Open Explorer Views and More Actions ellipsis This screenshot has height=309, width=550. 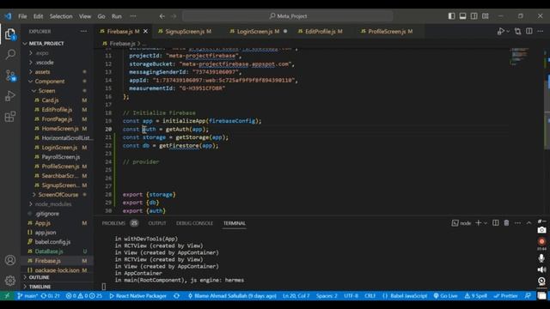(x=83, y=31)
